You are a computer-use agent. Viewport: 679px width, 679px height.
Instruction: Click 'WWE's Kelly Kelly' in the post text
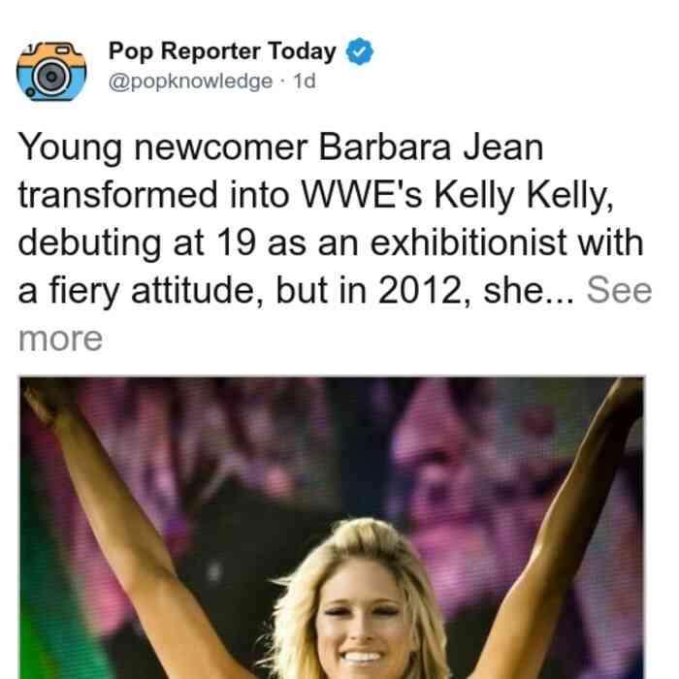click(457, 195)
